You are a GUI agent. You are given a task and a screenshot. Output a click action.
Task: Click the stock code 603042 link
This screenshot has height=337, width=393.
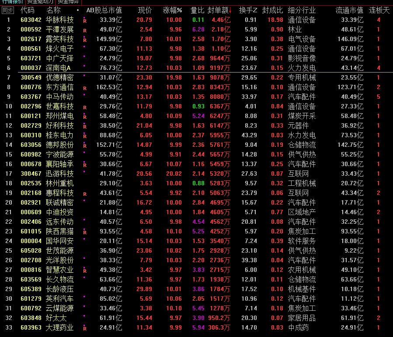(31, 19)
